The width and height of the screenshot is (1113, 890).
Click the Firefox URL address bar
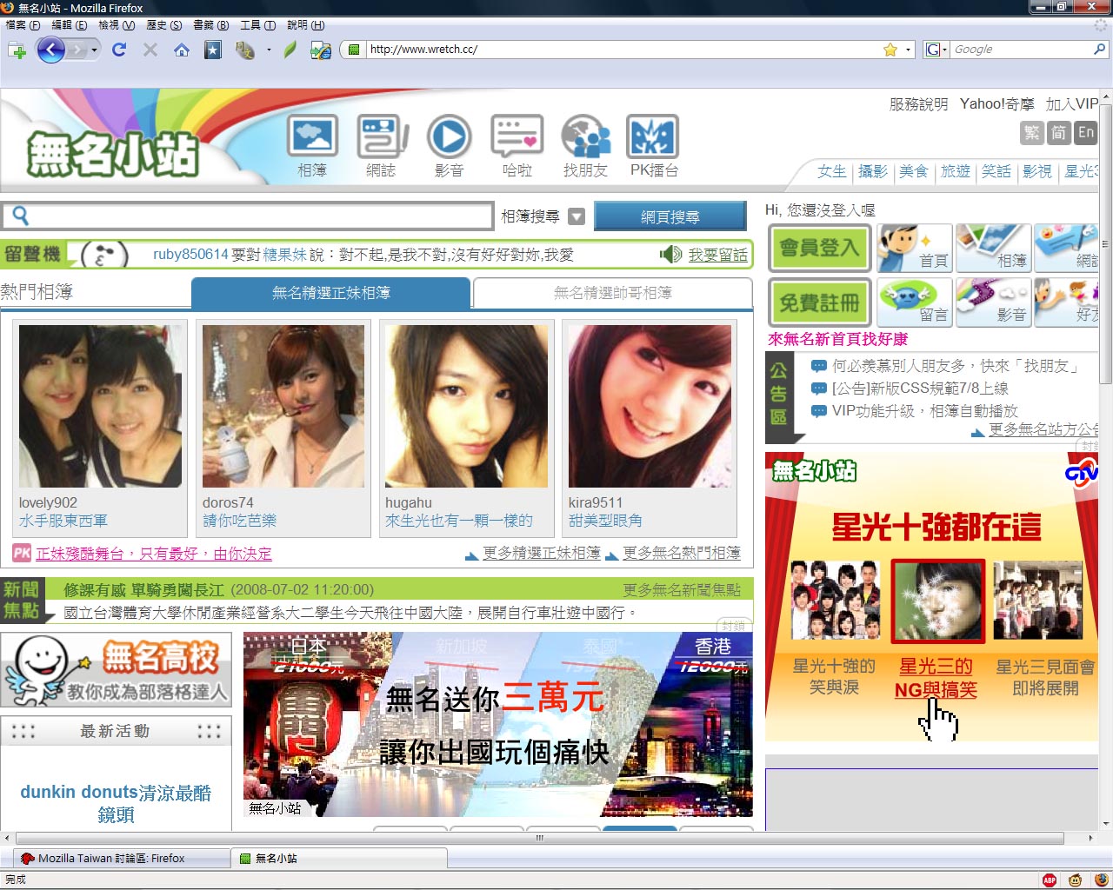[622, 50]
